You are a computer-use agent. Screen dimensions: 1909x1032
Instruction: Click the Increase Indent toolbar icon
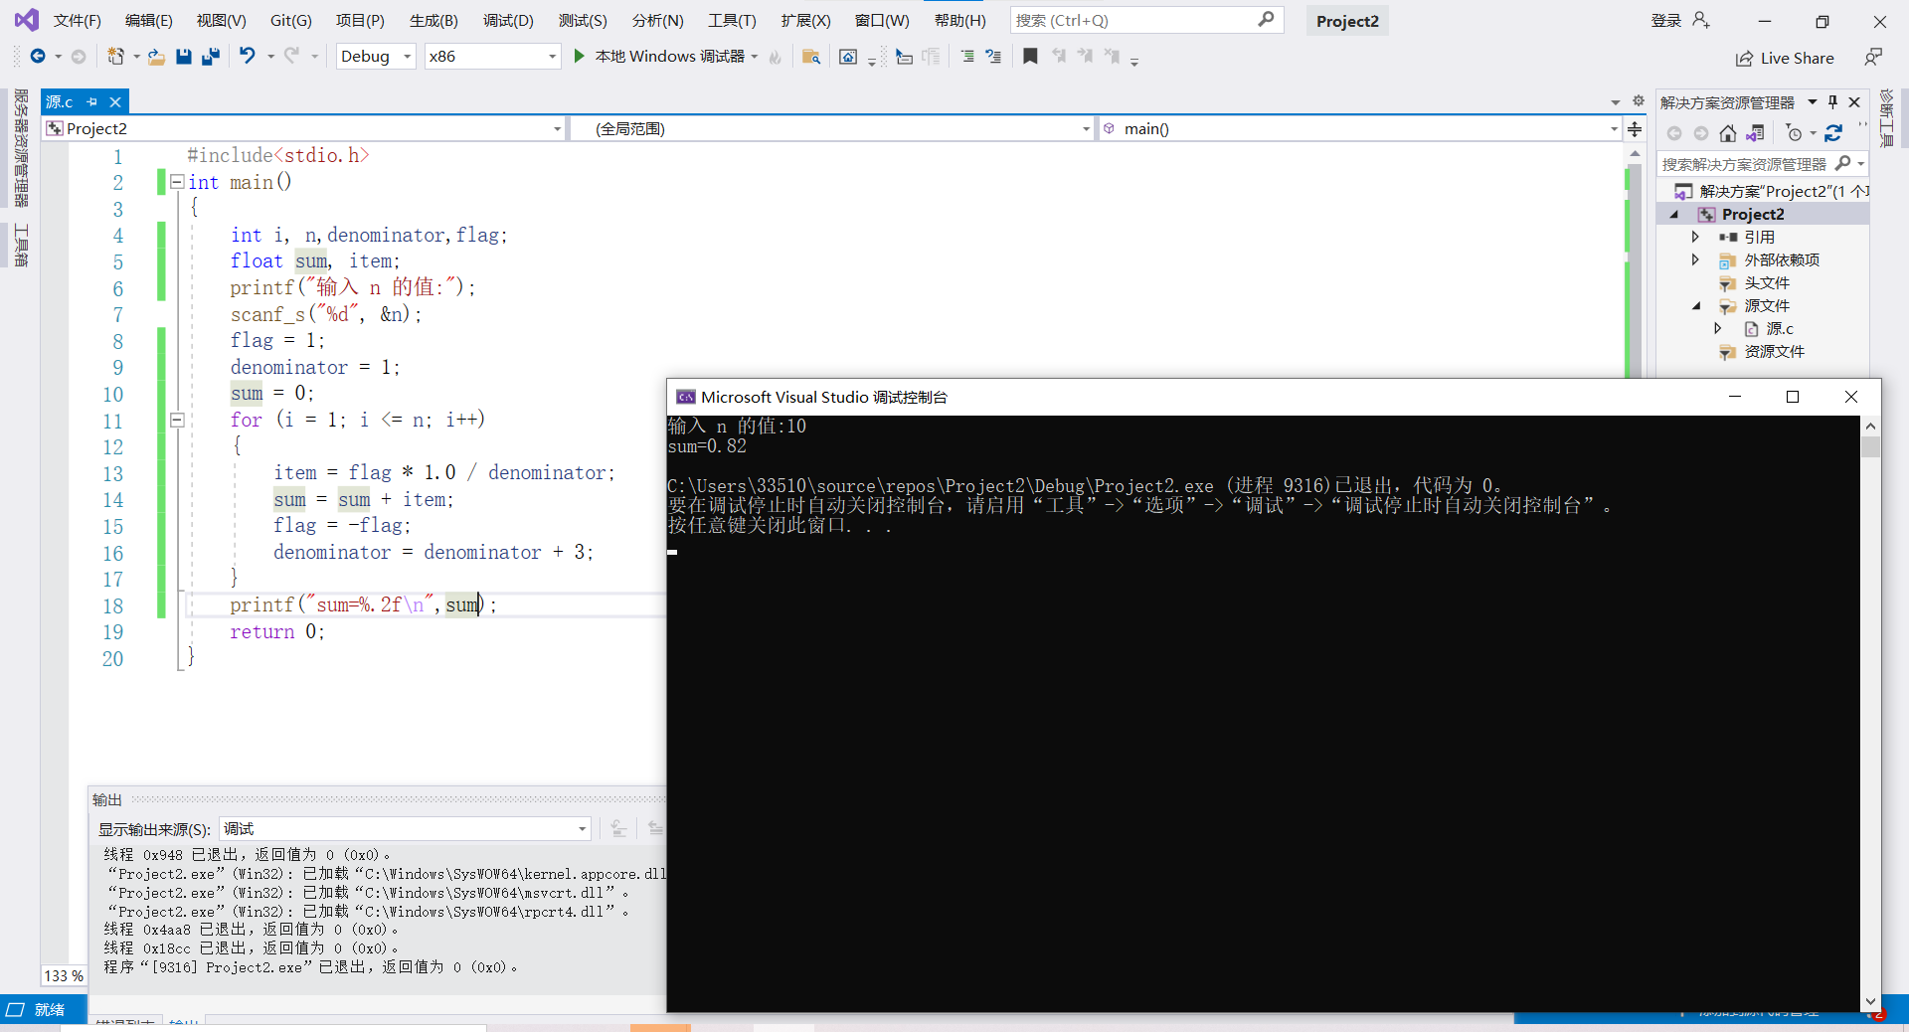pyautogui.click(x=993, y=57)
